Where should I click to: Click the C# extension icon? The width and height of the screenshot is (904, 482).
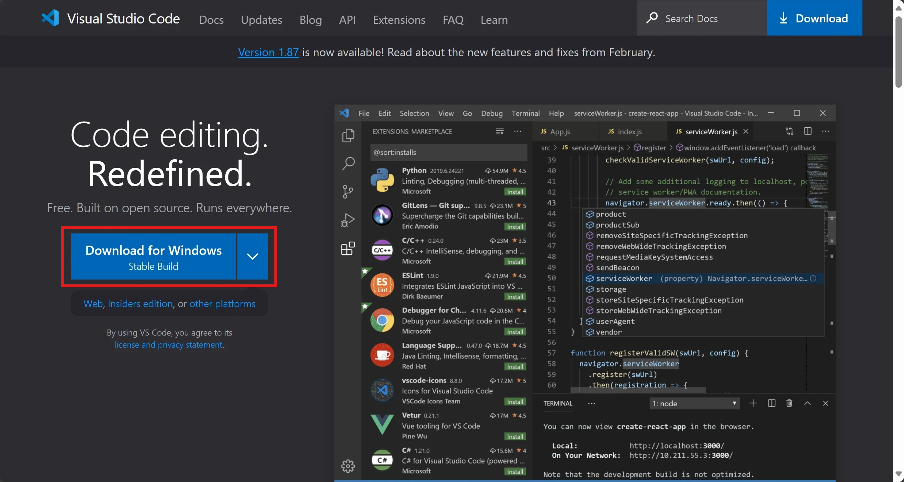382,460
